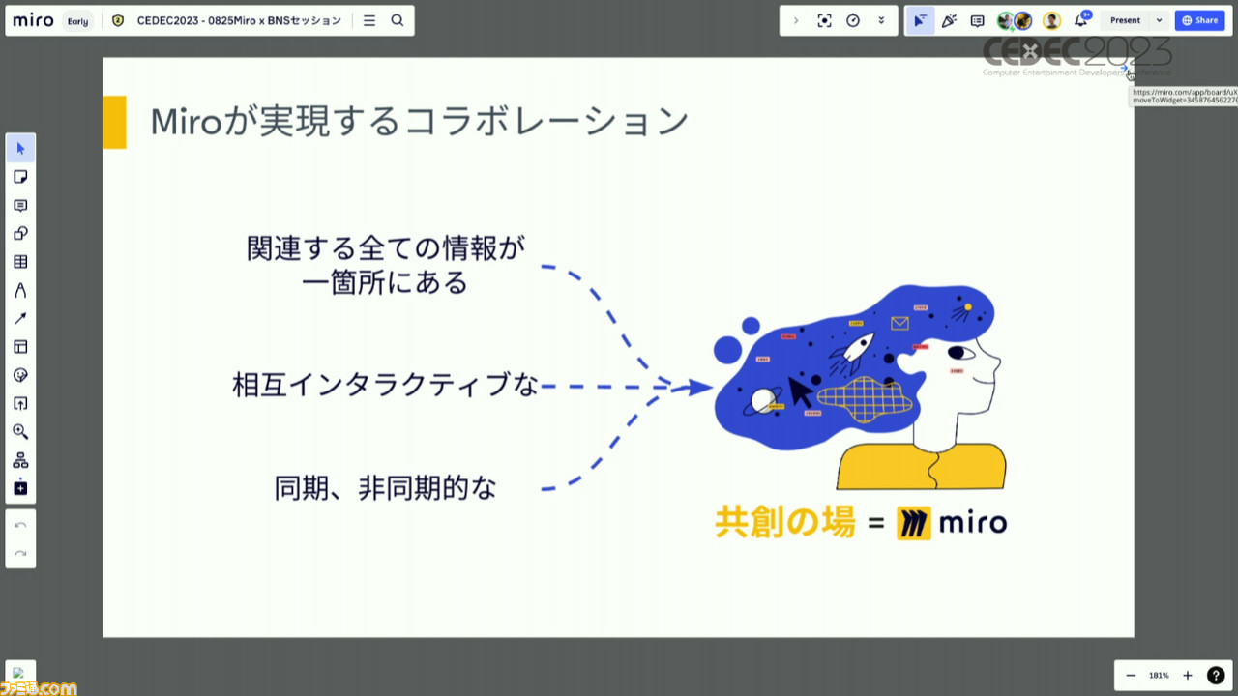Viewport: 1238px width, 696px height.
Task: Click the reactions party popper icon
Action: 949,20
